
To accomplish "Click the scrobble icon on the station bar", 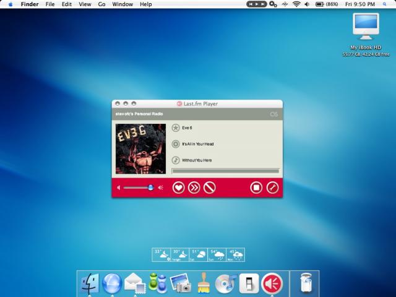I will (x=273, y=114).
